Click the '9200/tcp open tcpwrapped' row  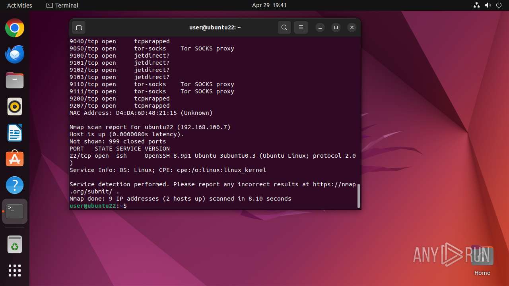point(120,99)
